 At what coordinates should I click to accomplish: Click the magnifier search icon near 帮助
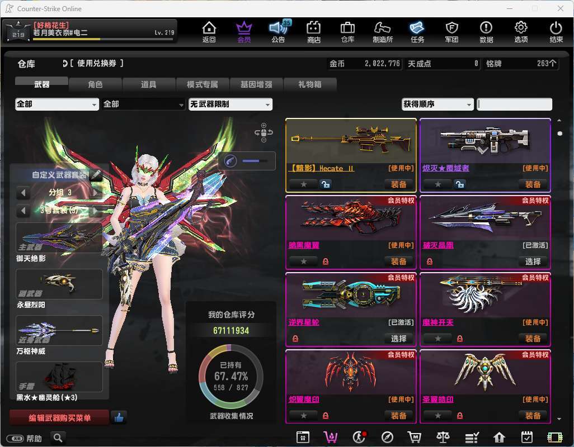(x=58, y=438)
